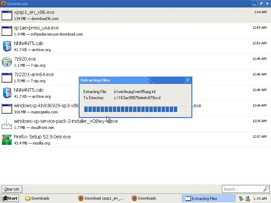Click the 7z920.exe installer icon
Viewport: 271px width, 203px height.
(x=7, y=62)
